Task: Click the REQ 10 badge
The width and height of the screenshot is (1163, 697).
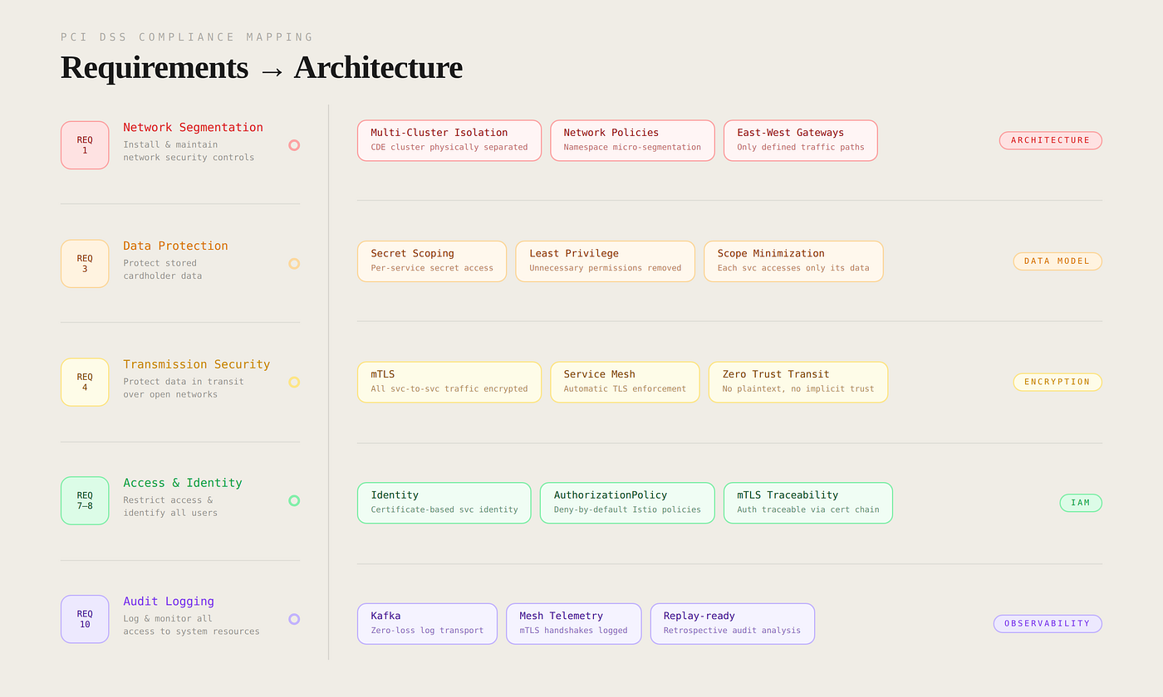Action: [85, 619]
